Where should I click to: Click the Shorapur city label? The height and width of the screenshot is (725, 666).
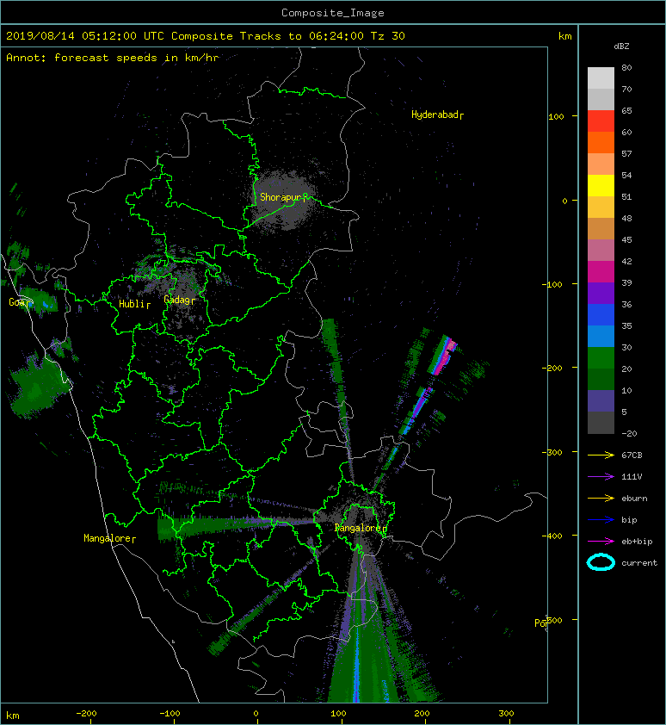[x=283, y=197]
